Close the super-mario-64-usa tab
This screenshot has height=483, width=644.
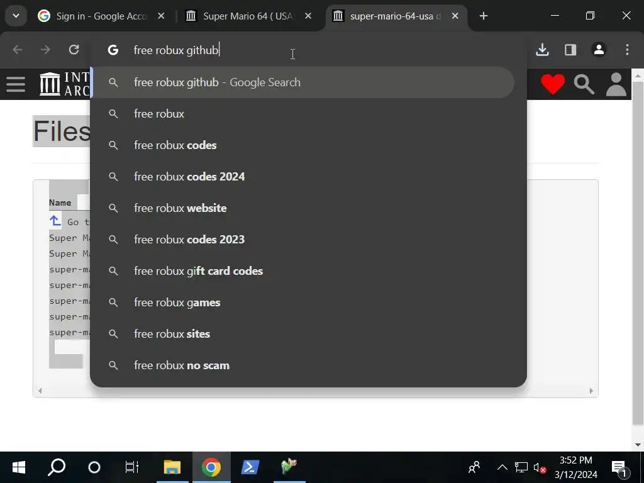coord(455,16)
